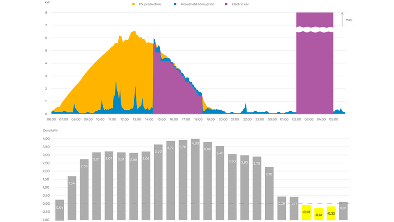Click the 22:00 time axis label

247,119
